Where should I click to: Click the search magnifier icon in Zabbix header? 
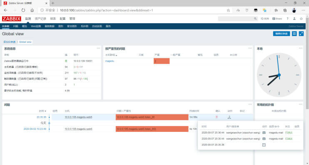pyautogui.click(x=255, y=19)
